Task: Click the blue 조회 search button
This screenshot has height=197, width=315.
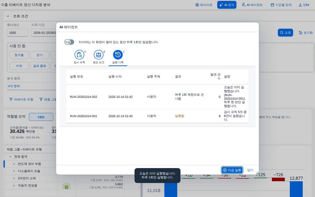Action: (x=285, y=33)
